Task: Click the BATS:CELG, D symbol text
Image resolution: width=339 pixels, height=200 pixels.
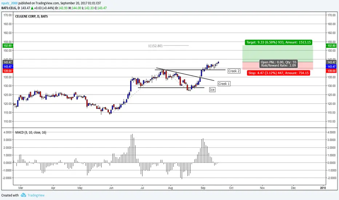Action: pos(11,8)
